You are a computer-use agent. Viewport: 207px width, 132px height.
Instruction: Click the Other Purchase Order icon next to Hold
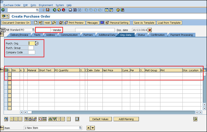point(41,23)
